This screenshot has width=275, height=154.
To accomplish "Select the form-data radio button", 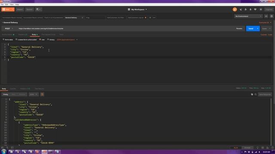I will 3,40.
